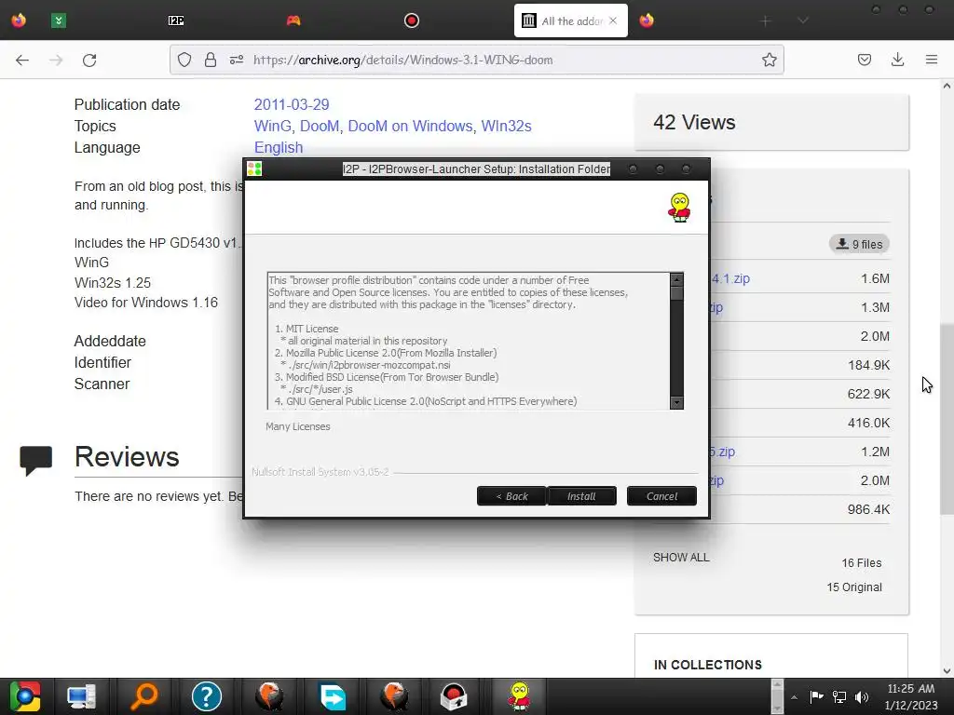Screen dimensions: 954x715
Task: Click the page scrollbar's down arrow
Action: coord(947,671)
